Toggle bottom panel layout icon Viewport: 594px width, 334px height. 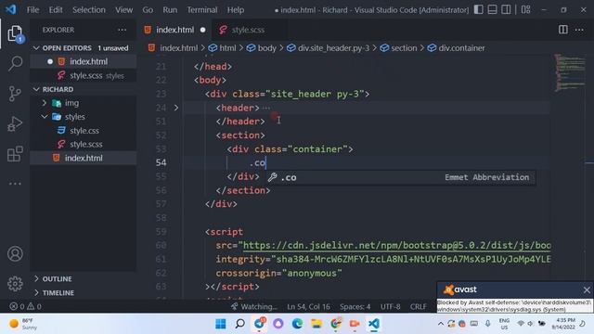492,9
